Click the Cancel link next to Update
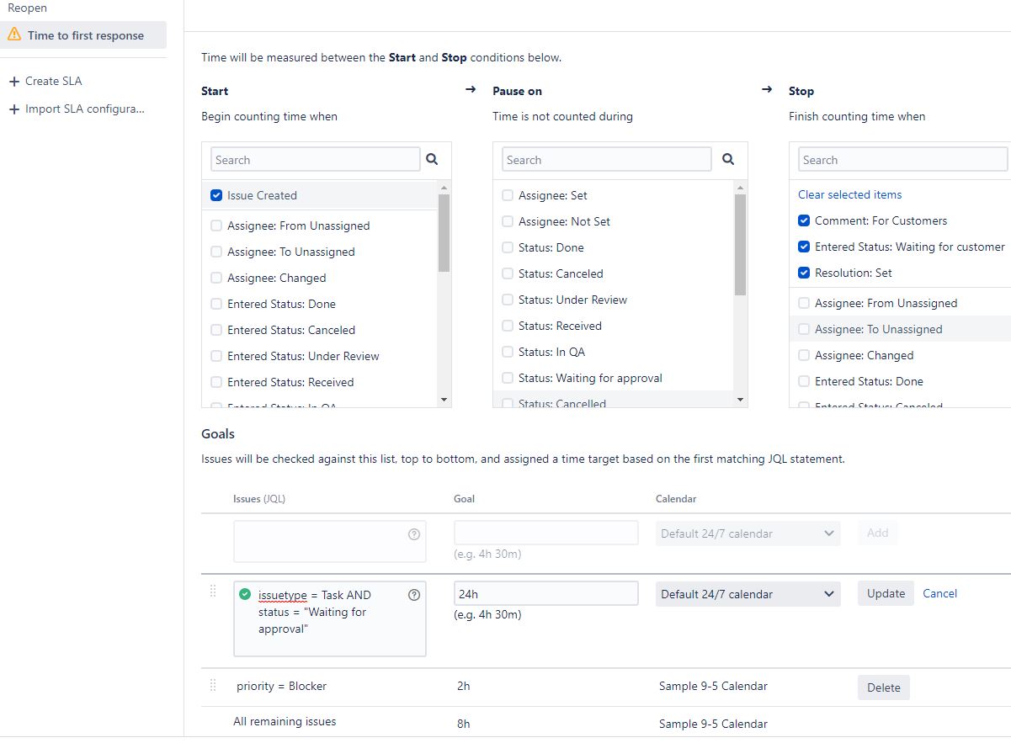Screen dimensions: 1011x743 pos(939,593)
